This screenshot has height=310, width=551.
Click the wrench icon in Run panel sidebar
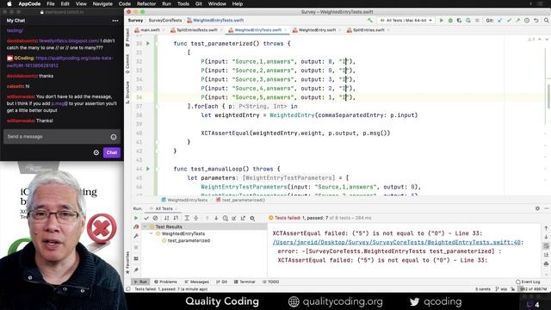136,236
